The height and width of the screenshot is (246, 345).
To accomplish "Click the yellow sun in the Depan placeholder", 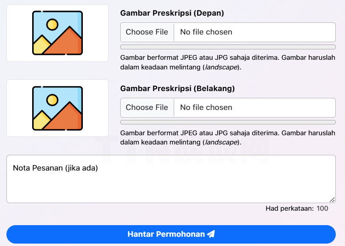I will (x=52, y=24).
